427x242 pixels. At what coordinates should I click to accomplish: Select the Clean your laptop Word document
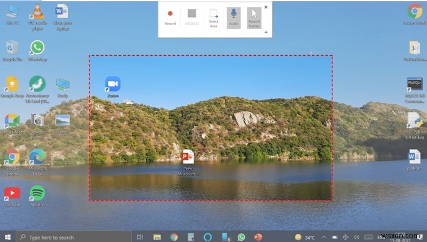tap(63, 16)
